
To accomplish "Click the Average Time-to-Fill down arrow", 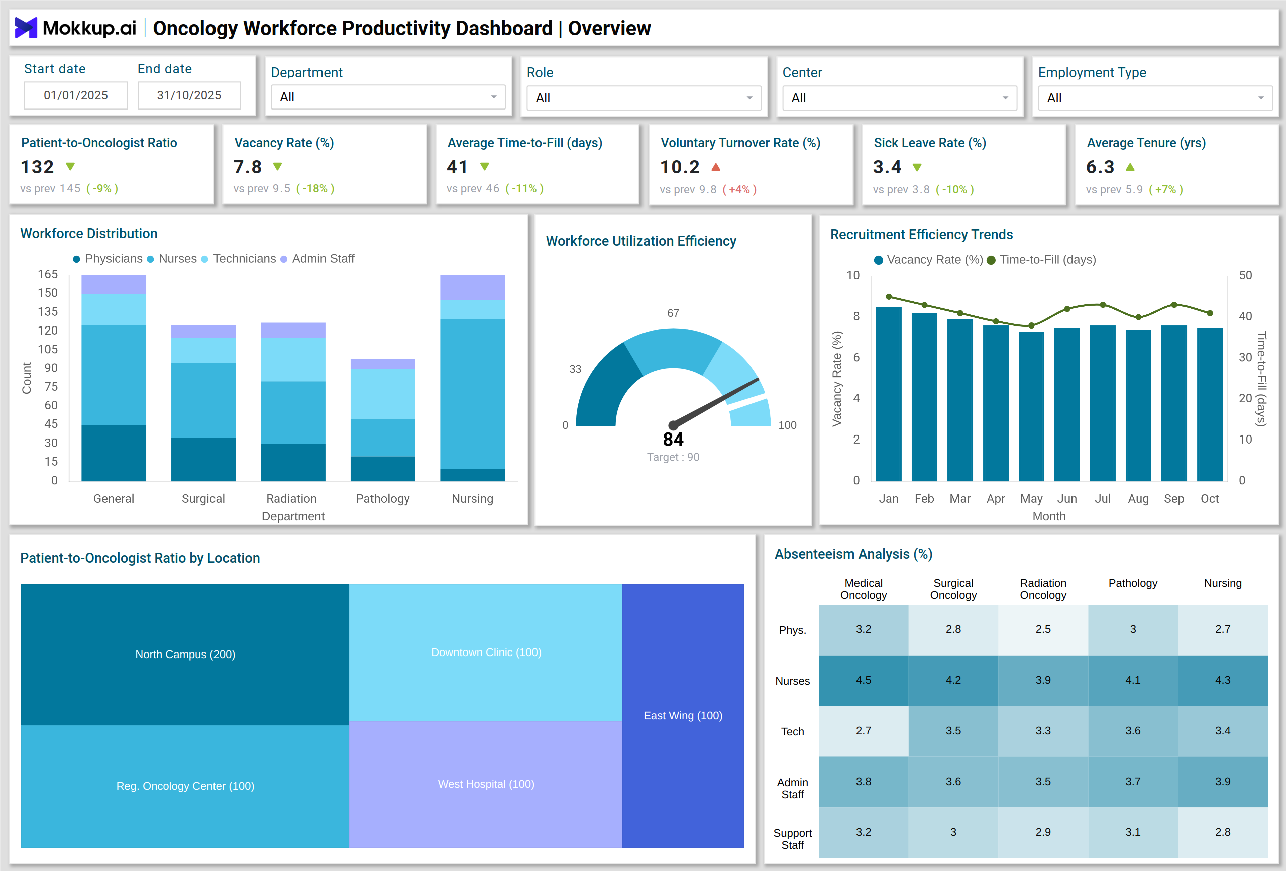I will (x=485, y=167).
